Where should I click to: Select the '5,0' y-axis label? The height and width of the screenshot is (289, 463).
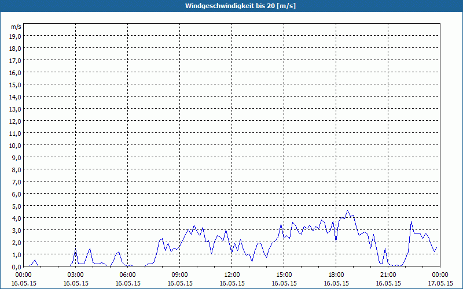pos(16,206)
